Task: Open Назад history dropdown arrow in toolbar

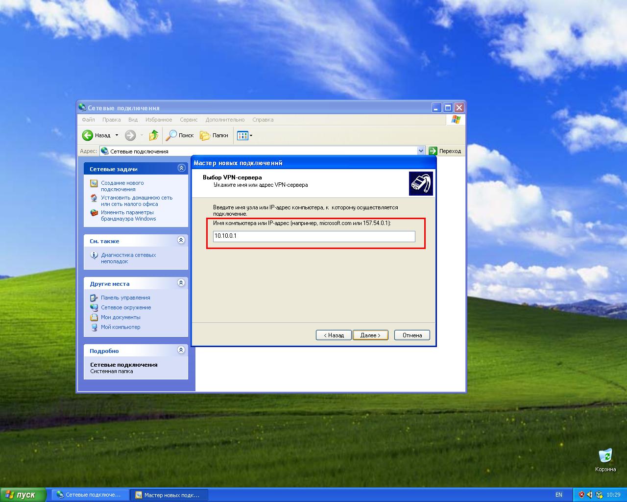Action: click(117, 135)
